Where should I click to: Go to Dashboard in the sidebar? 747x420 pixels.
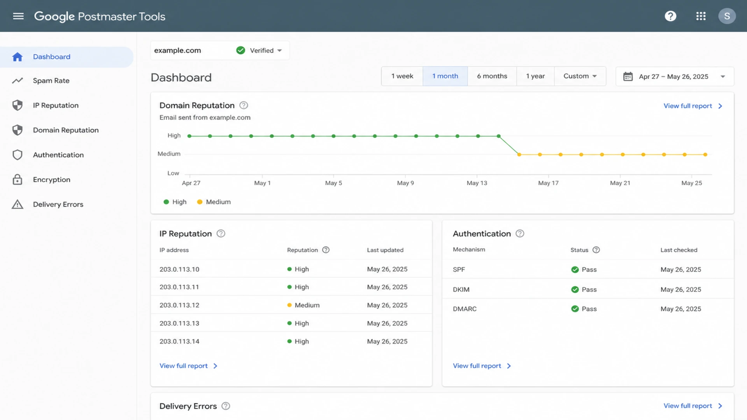pos(67,57)
